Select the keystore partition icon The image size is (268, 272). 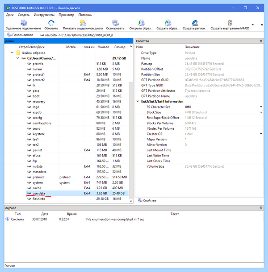[x=29, y=134]
